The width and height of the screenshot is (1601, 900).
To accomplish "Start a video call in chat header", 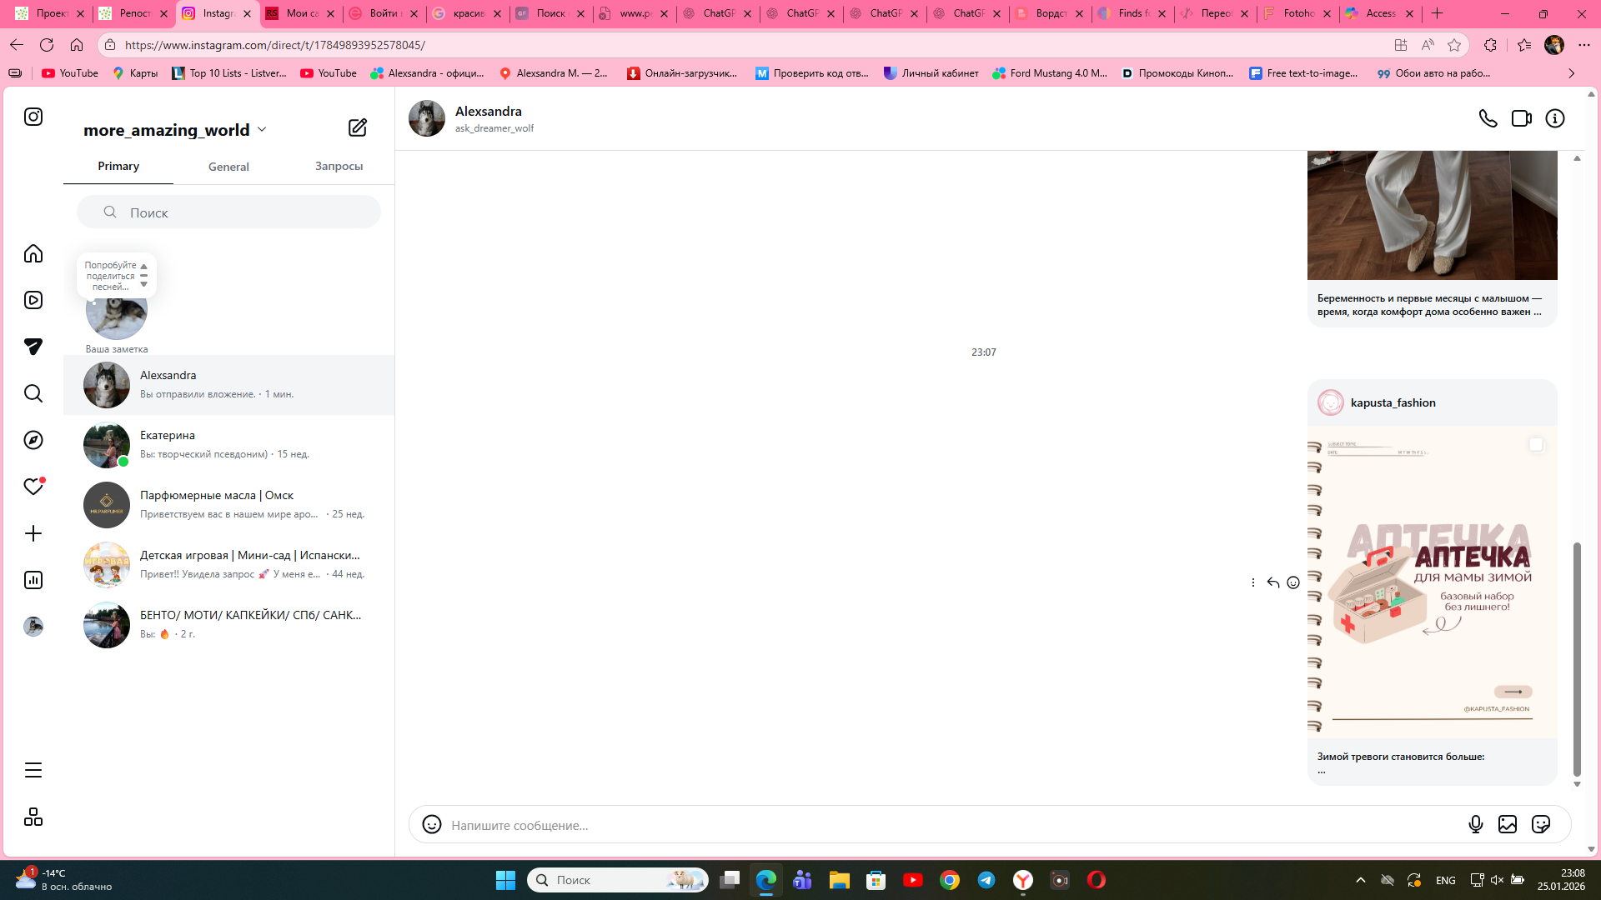I will pyautogui.click(x=1521, y=118).
